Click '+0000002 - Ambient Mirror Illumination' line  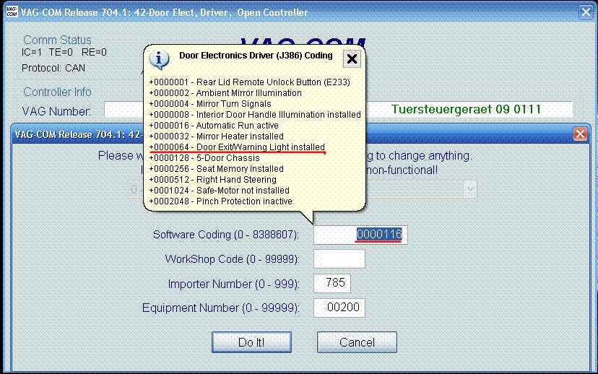[x=225, y=93]
